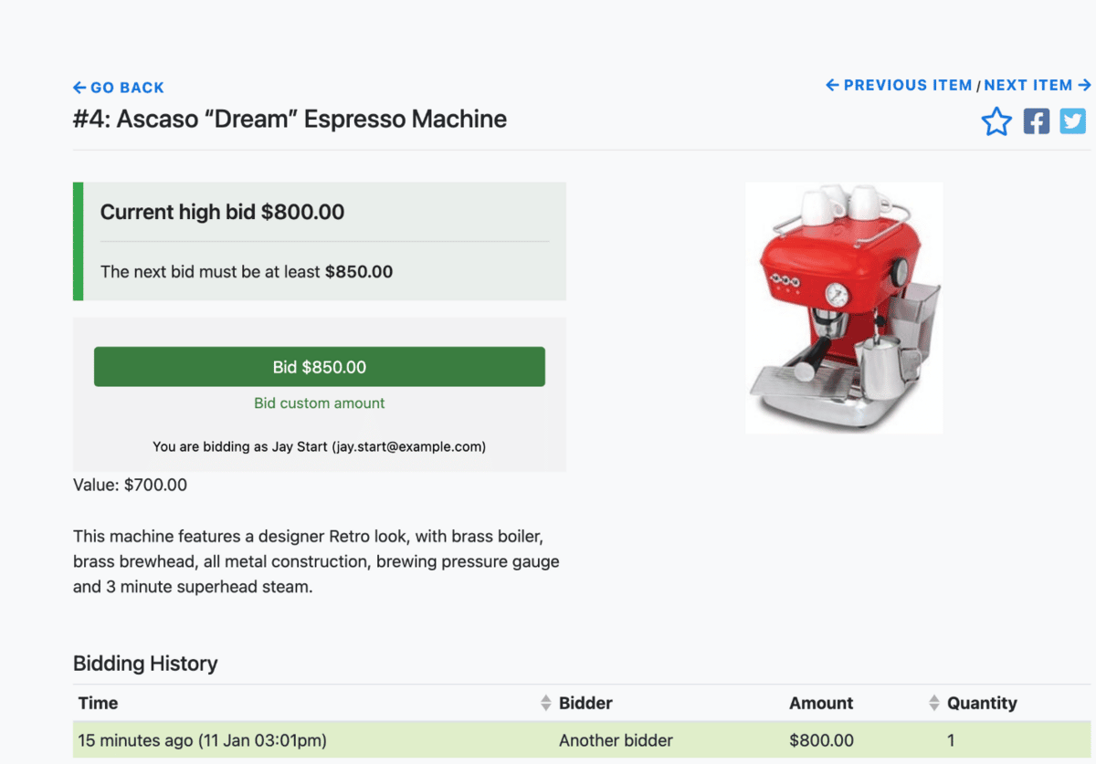This screenshot has width=1096, height=764.
Task: Share the item on Facebook
Action: coord(1037,121)
